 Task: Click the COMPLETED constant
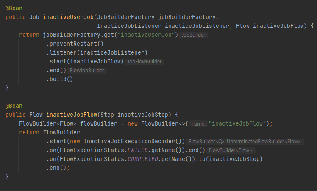click(143, 159)
